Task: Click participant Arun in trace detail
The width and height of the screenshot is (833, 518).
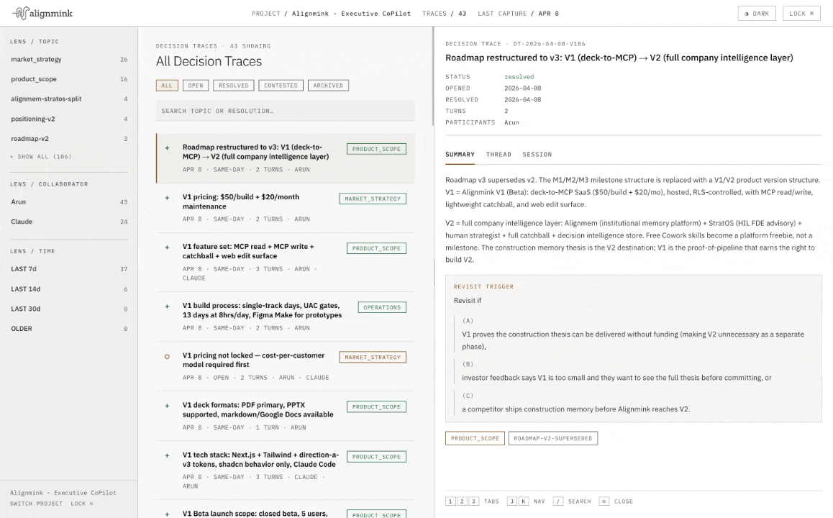Action: 511,123
